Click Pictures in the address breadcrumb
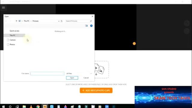The image size is (192, 108). [x=35, y=21]
